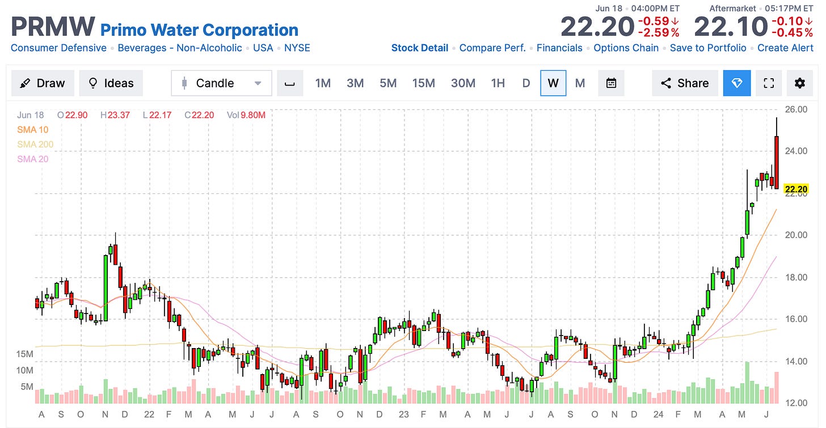The height and width of the screenshot is (428, 826).
Task: Click the blue diamond premium icon
Action: (x=737, y=83)
